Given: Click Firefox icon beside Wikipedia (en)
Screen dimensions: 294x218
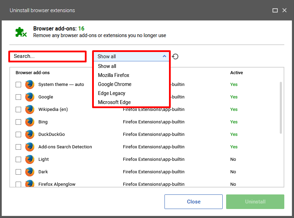Looking at the screenshot, I should coord(30,110).
